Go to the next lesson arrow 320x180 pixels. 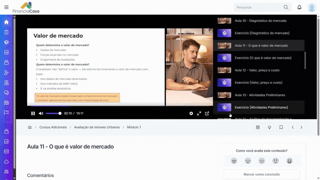point(301,127)
